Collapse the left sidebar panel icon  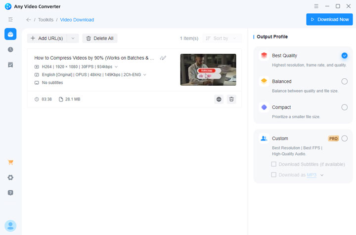click(10, 19)
